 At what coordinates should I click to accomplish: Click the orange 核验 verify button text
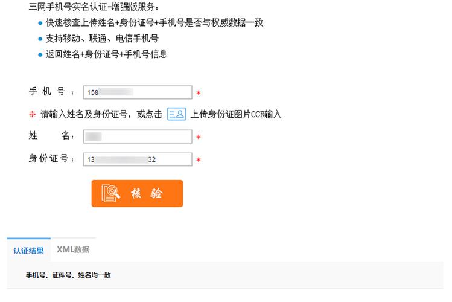(x=147, y=193)
